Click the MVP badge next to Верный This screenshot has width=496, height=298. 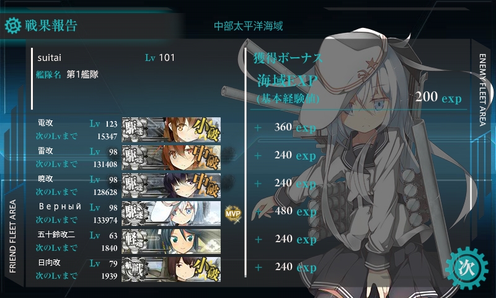click(x=233, y=214)
